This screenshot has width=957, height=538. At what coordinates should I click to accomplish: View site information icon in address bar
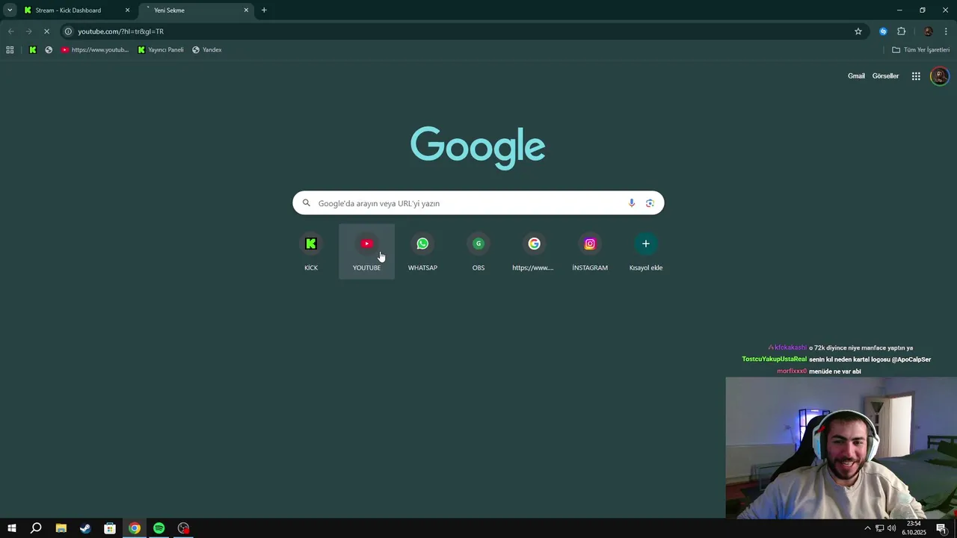point(68,31)
